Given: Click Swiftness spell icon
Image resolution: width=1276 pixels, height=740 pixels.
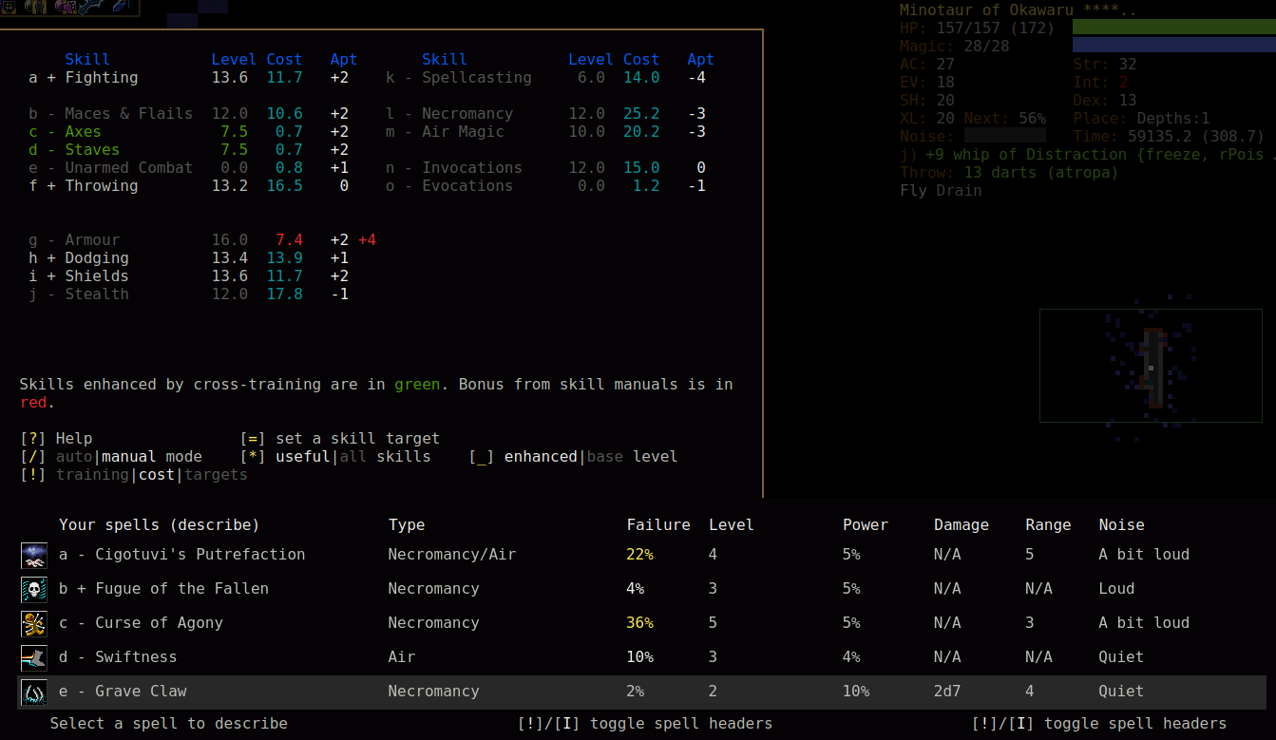Looking at the screenshot, I should coord(34,657).
